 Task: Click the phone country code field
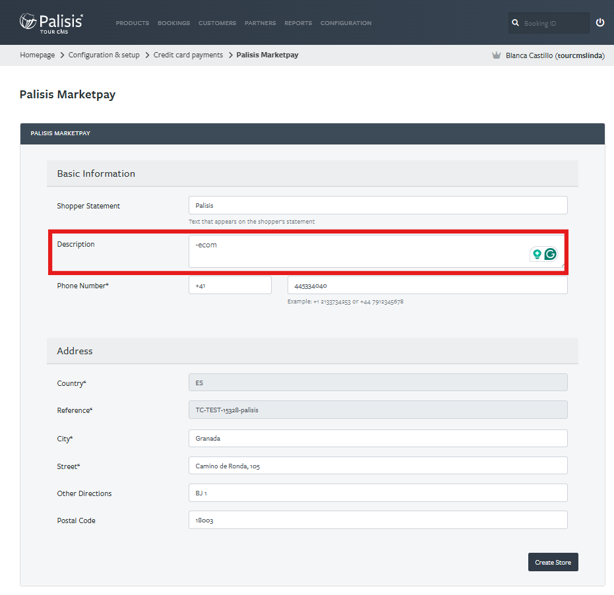230,285
